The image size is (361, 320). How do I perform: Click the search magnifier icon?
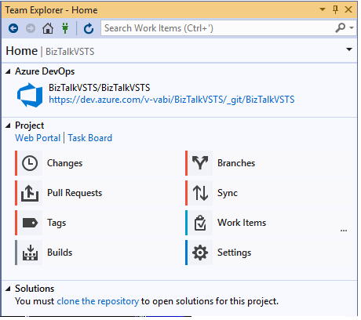point(340,27)
